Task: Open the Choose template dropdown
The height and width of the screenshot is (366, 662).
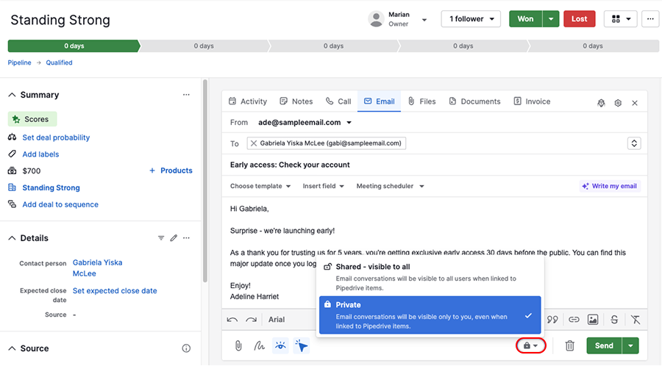Action: pyautogui.click(x=260, y=186)
